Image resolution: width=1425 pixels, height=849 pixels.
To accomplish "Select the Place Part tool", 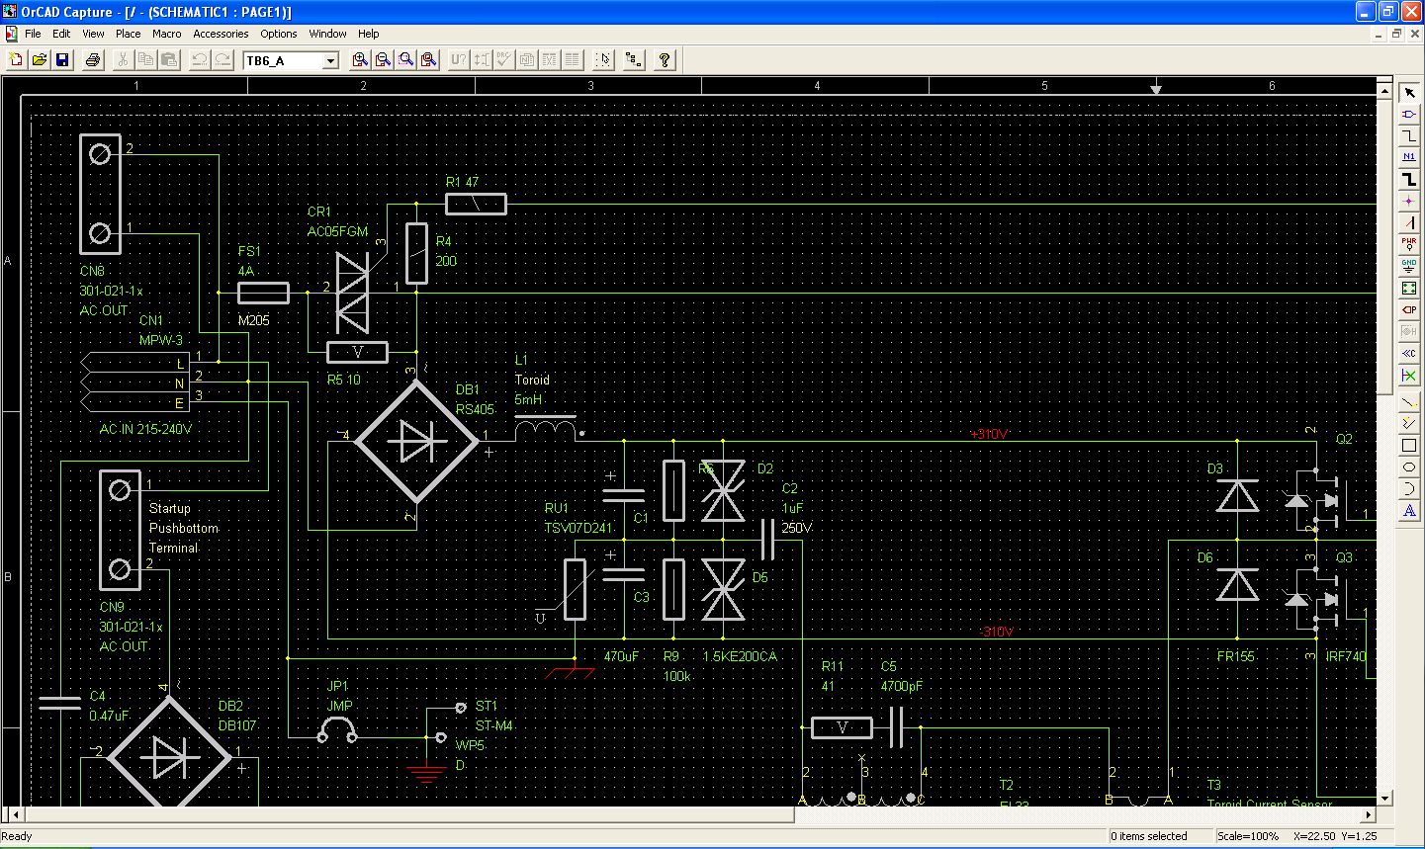I will pos(1409,114).
